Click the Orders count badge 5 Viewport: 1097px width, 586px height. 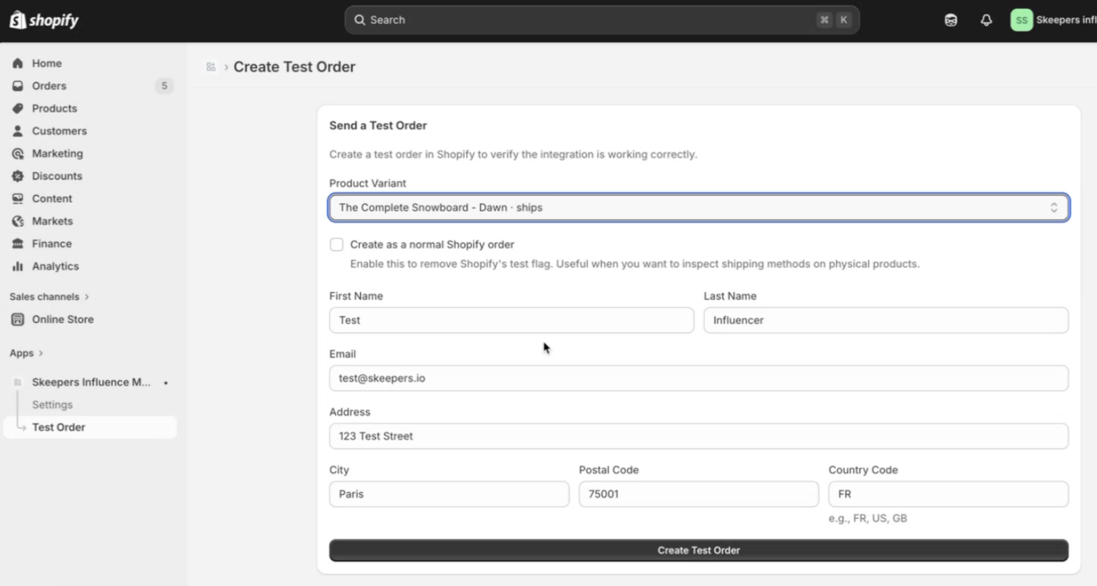tap(164, 86)
